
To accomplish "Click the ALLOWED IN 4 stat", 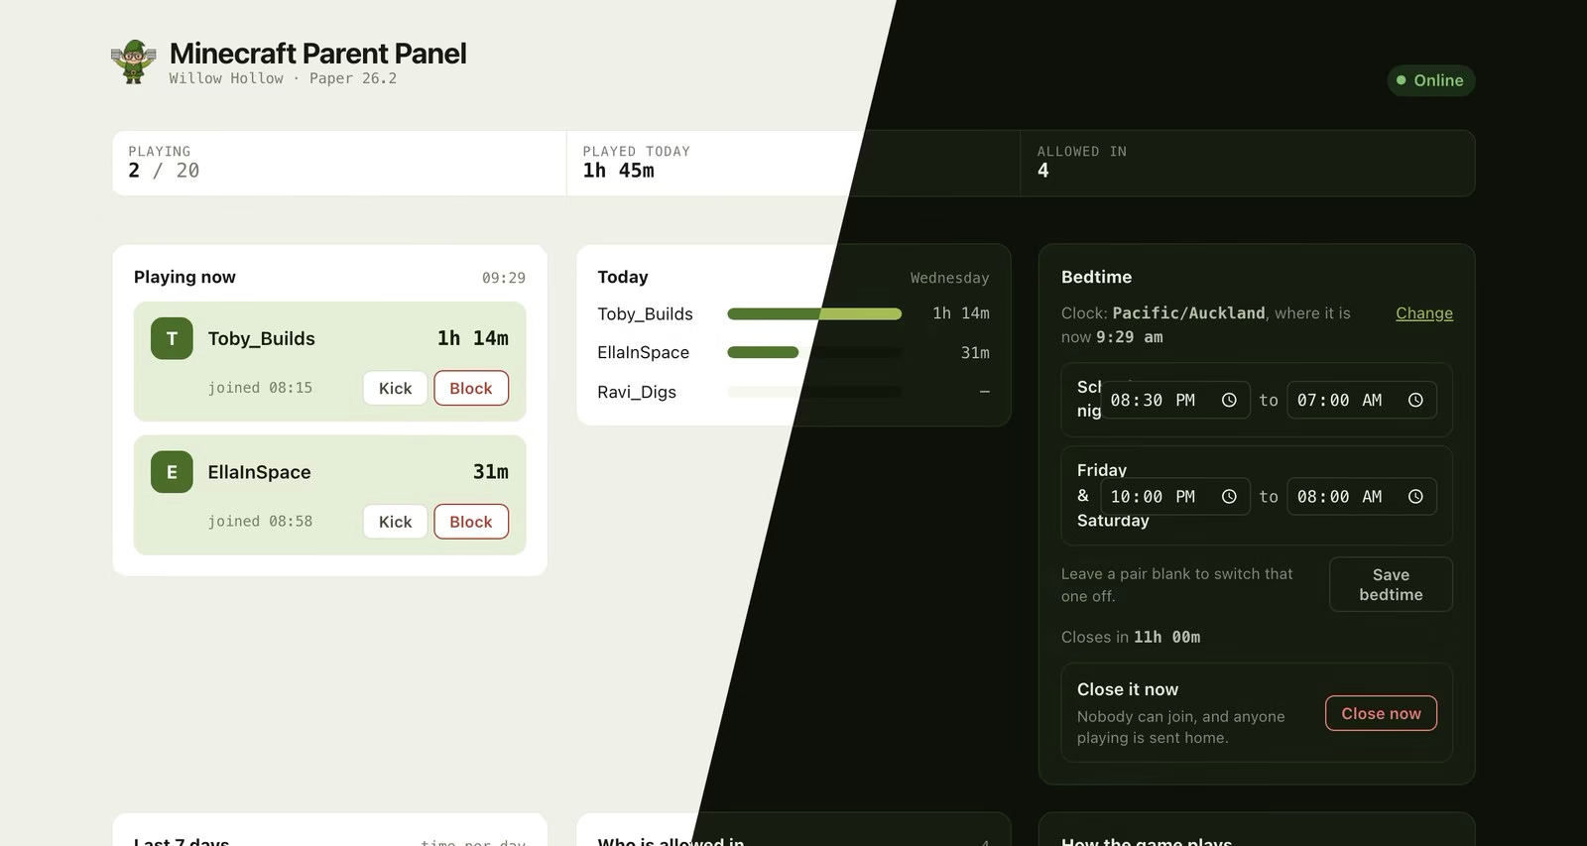I will [x=1248, y=163].
